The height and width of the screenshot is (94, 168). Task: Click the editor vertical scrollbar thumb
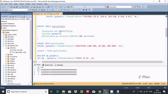(166, 32)
